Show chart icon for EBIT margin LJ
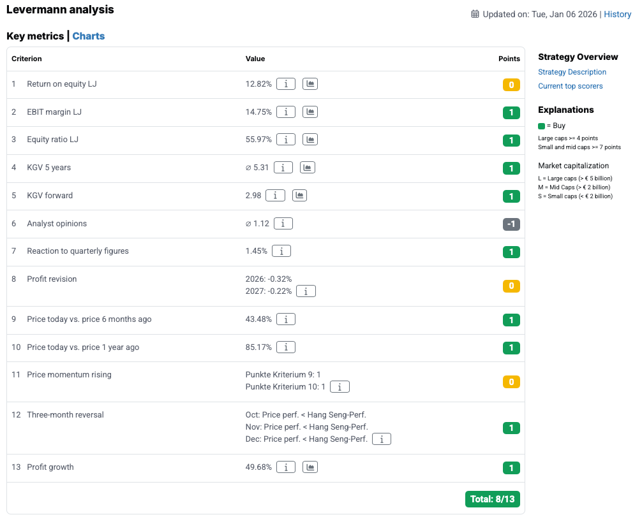635x524 pixels. [x=310, y=112]
